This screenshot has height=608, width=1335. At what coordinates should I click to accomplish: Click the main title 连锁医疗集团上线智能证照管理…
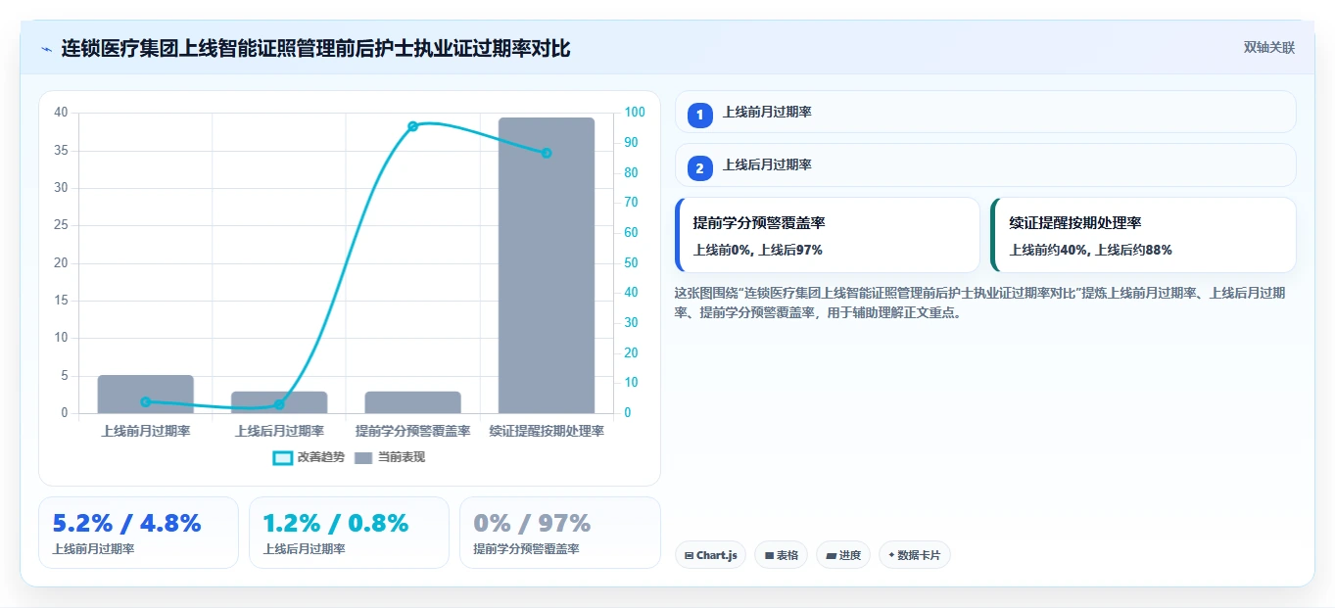coord(315,48)
